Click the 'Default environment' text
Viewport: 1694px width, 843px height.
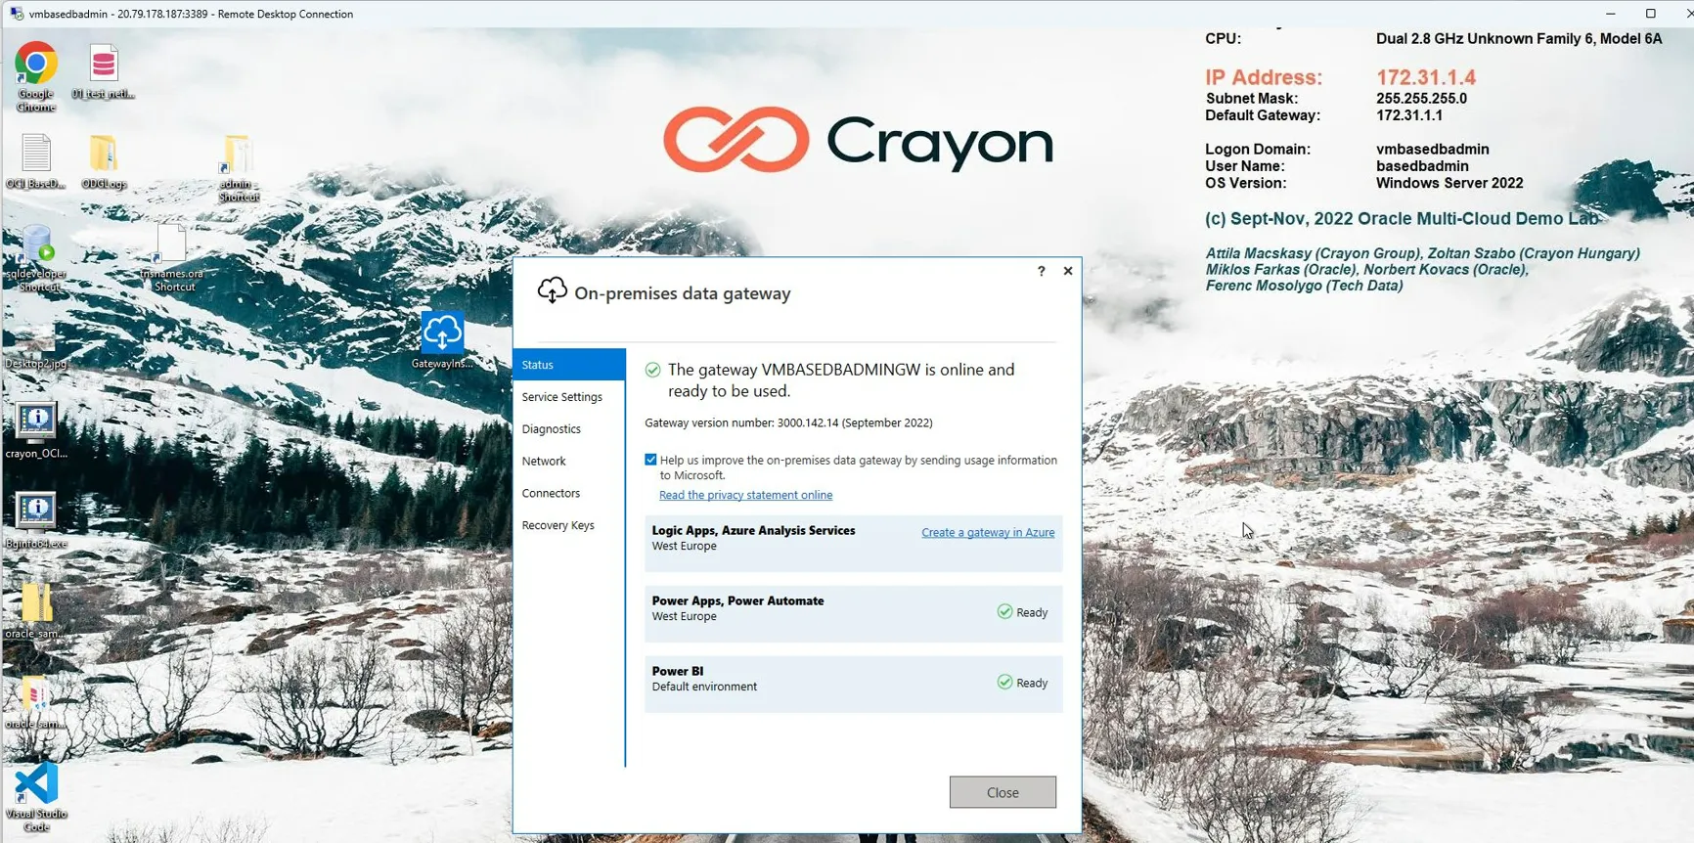click(704, 687)
